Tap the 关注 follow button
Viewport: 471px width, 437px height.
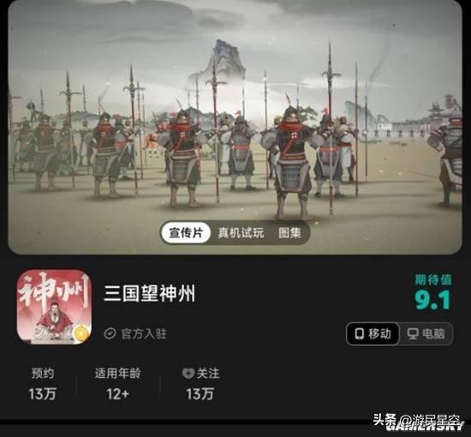pyautogui.click(x=201, y=374)
